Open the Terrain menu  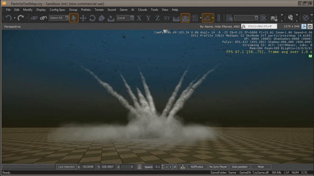[x=99, y=9]
